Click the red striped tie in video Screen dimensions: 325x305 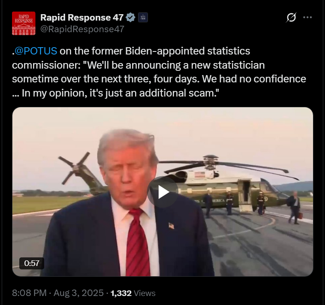pyautogui.click(x=138, y=242)
